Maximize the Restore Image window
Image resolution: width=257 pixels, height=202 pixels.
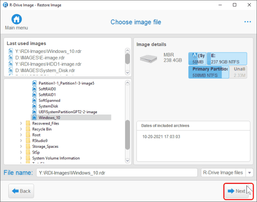(x=235, y=5)
